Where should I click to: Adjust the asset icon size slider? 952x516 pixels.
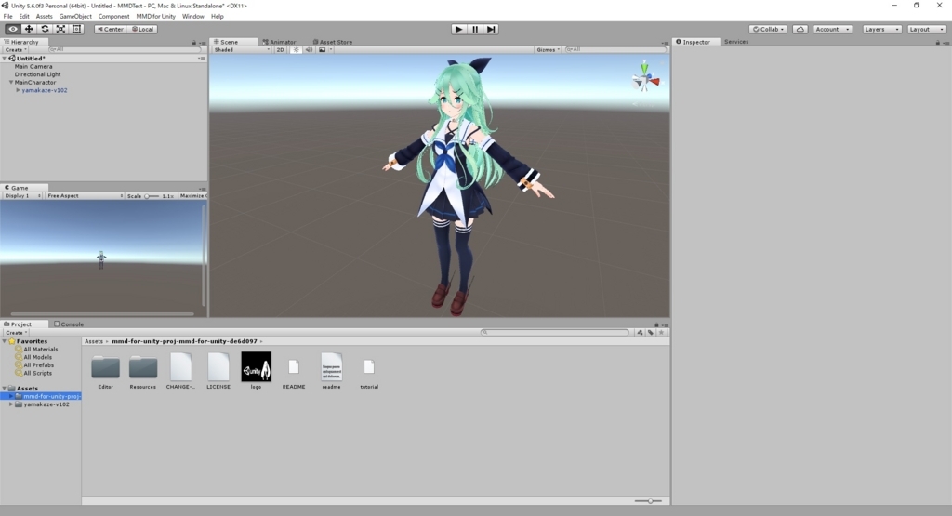coord(648,501)
